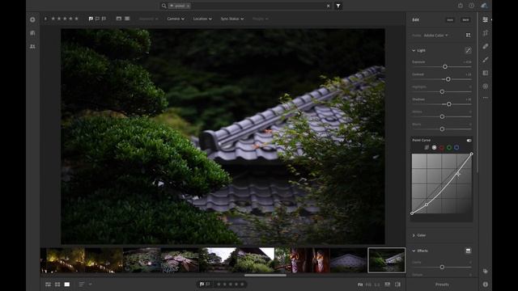Open My Photos library icon in left sidebar
The width and height of the screenshot is (518, 291).
pos(32,33)
